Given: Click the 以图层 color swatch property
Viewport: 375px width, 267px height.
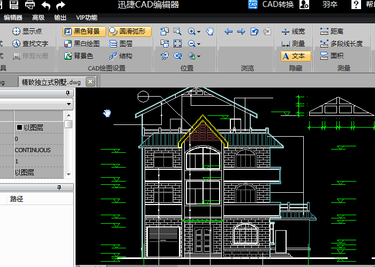Looking at the screenshot, I should pyautogui.click(x=20, y=128).
